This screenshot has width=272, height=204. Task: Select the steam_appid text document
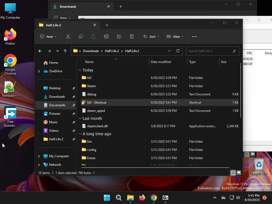tap(160, 111)
